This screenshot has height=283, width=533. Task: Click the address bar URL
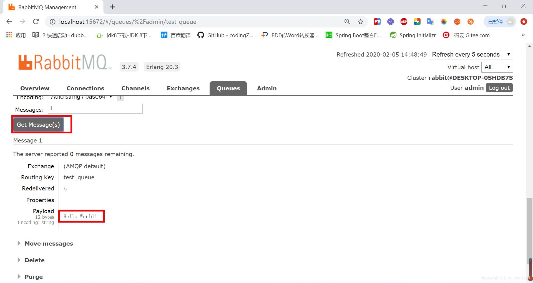pyautogui.click(x=128, y=22)
